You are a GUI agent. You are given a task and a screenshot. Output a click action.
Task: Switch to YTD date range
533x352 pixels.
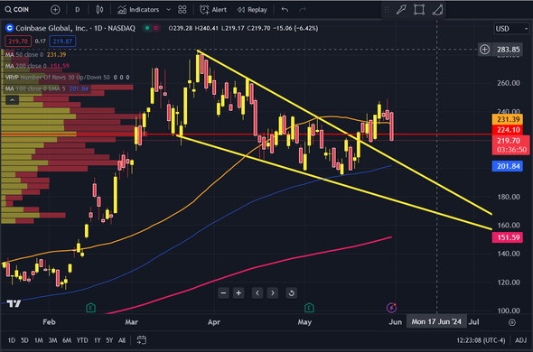82,340
